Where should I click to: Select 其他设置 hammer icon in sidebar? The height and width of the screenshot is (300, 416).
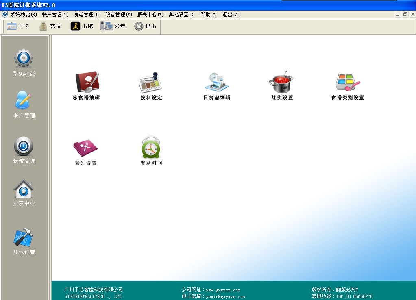click(x=24, y=238)
